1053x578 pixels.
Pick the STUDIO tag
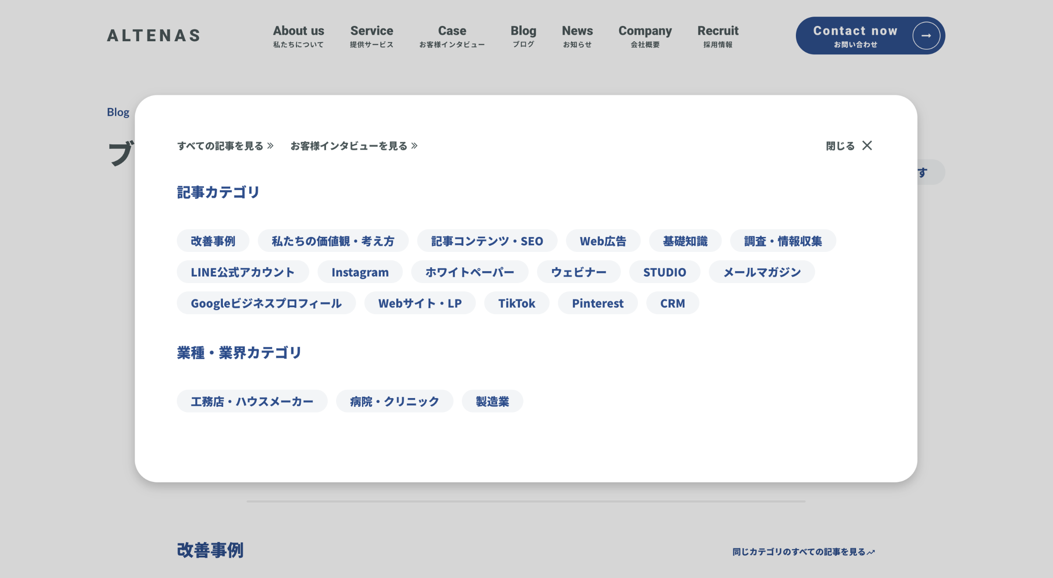665,272
